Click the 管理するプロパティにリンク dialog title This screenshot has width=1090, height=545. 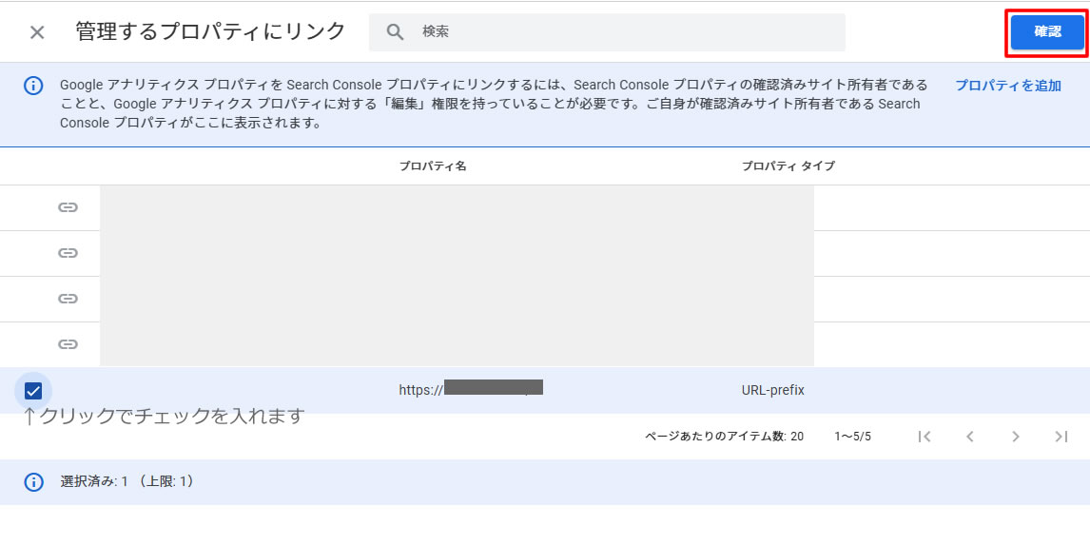[x=210, y=32]
